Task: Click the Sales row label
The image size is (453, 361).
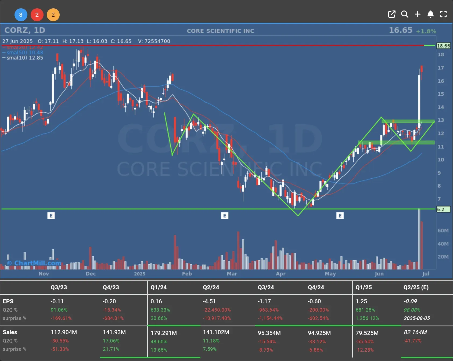Action: point(10,332)
